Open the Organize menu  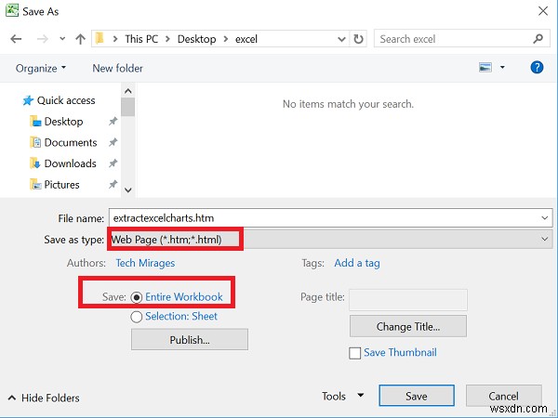[x=41, y=68]
